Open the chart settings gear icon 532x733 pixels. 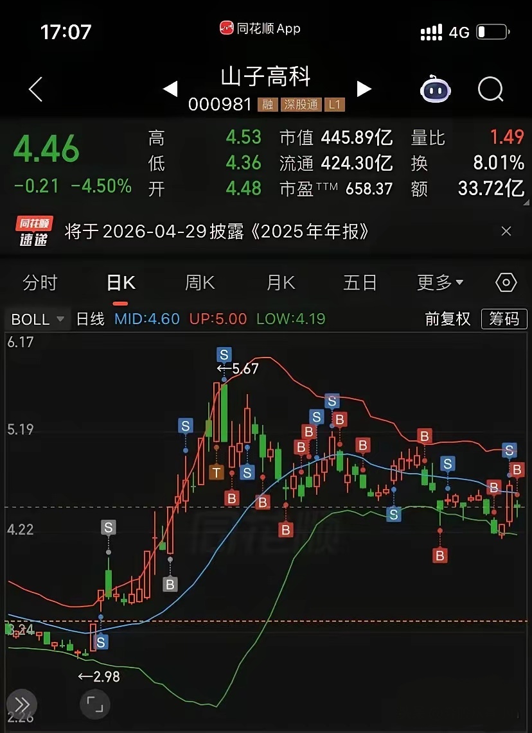click(x=506, y=282)
